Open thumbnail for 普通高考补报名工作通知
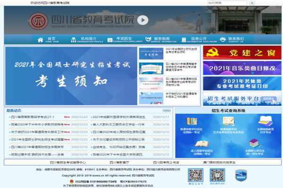 click(151, 98)
